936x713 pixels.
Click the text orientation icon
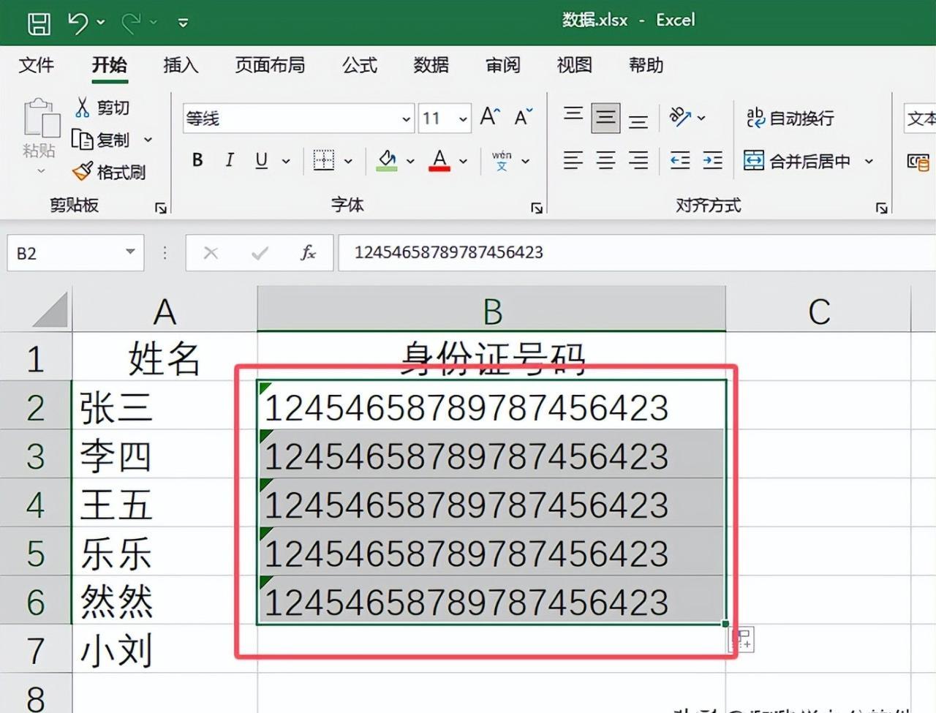click(x=680, y=117)
